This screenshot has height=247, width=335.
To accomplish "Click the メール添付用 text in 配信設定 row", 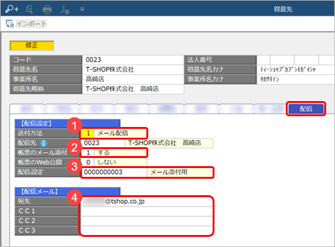I will (x=169, y=172).
